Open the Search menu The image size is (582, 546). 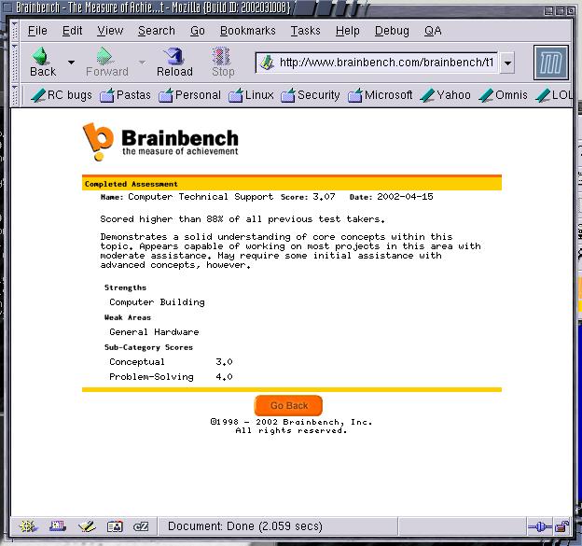[157, 31]
